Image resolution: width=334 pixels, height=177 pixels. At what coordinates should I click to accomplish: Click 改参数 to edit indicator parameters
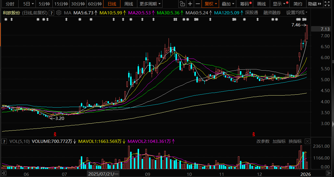(263, 141)
